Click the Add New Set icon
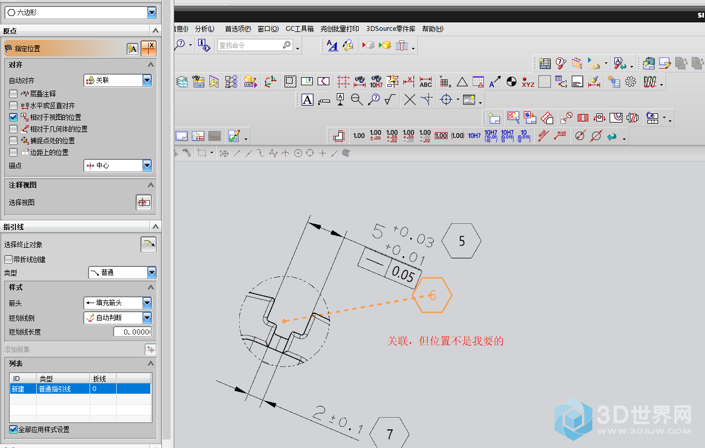The height and width of the screenshot is (448, 705). 151,349
